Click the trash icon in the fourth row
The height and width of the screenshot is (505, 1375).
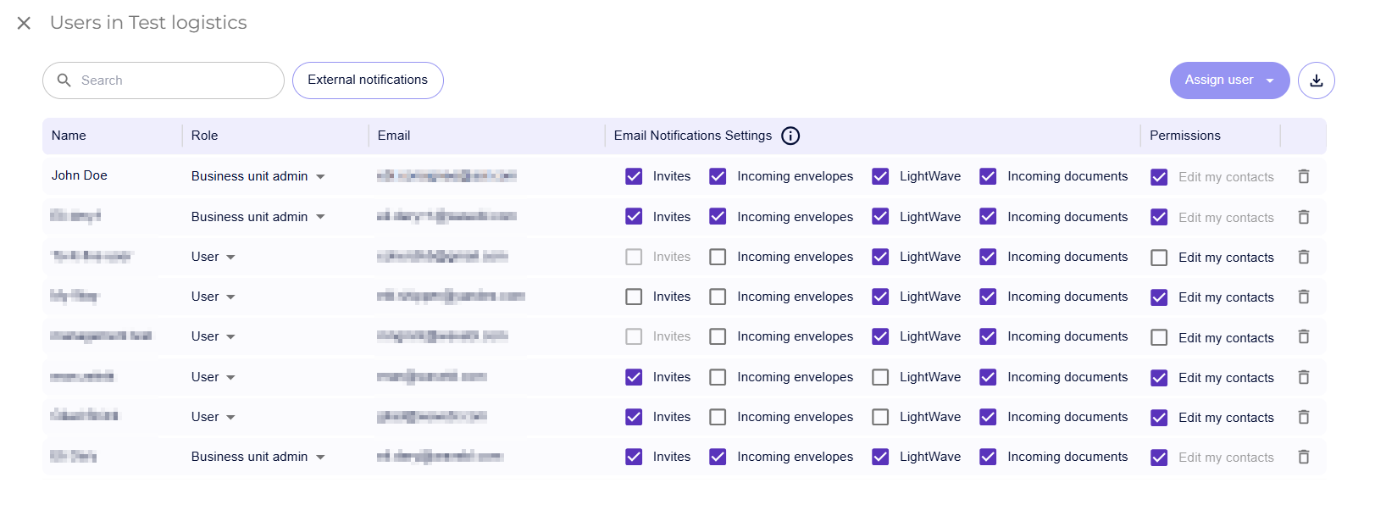(x=1304, y=297)
